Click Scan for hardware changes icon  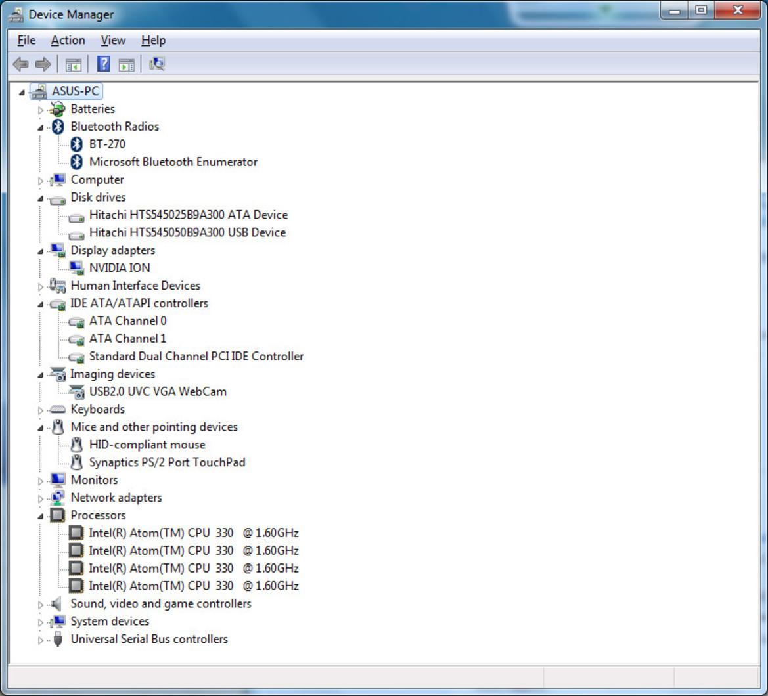157,64
